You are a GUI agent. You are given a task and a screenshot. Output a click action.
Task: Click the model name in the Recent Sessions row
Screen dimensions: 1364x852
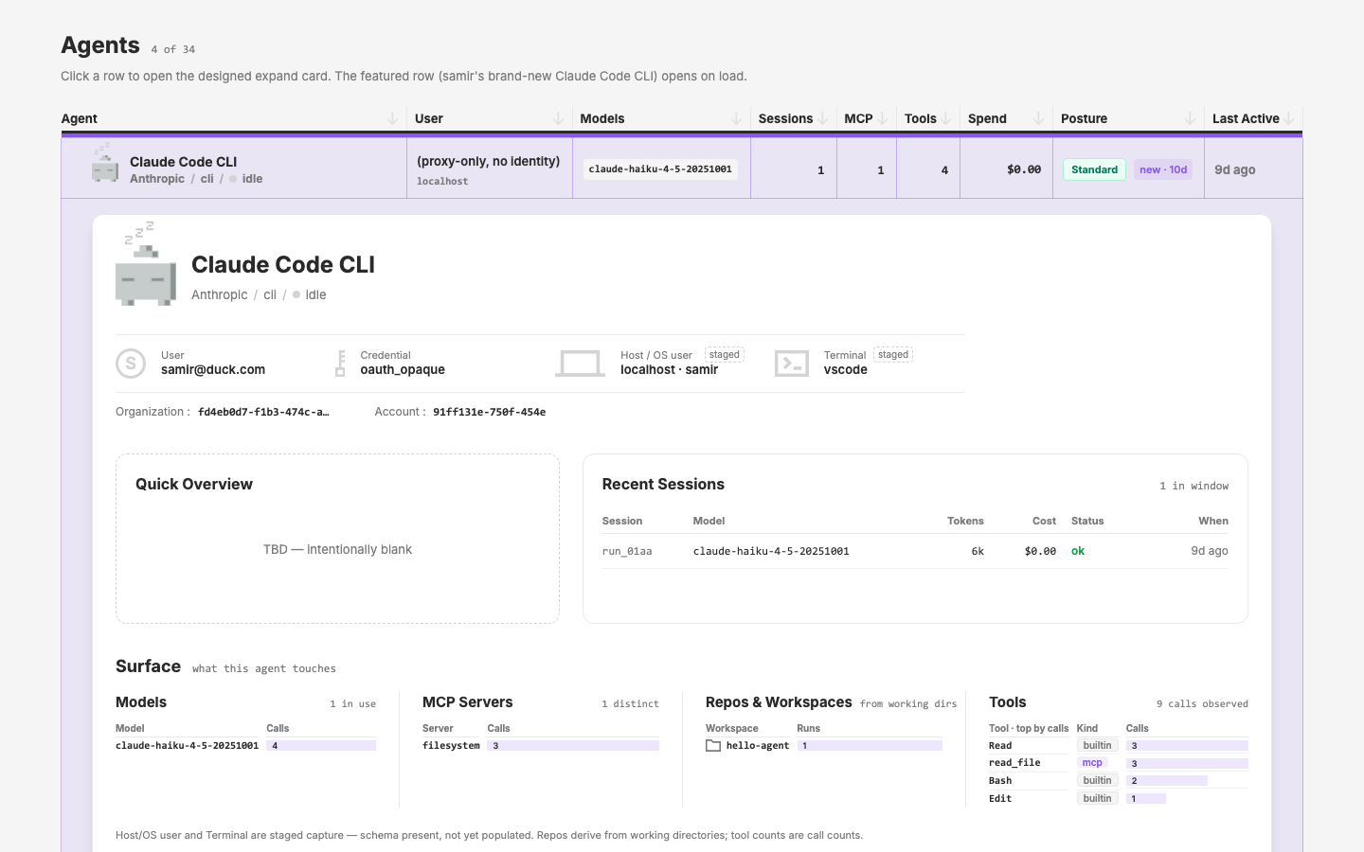point(771,551)
